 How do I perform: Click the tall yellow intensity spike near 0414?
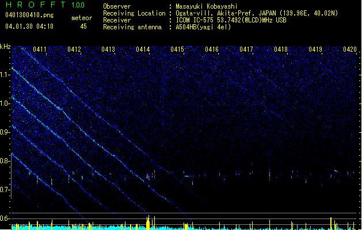point(148,223)
